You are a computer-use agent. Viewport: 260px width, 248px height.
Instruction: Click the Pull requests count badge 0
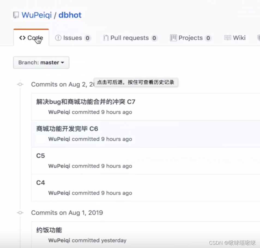154,38
